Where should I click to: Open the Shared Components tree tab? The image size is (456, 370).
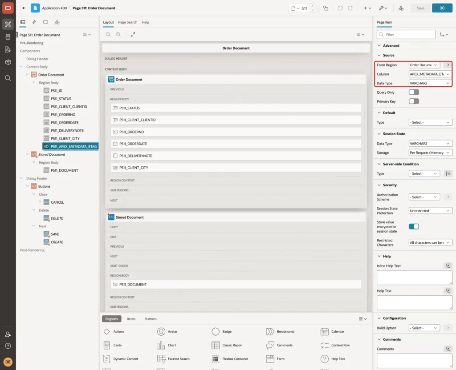point(57,22)
